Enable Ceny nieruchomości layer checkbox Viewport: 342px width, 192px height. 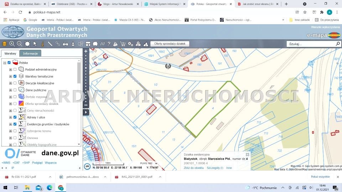[x=15, y=110]
